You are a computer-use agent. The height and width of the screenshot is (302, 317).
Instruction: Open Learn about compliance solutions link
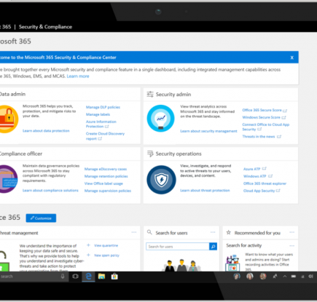(50, 191)
